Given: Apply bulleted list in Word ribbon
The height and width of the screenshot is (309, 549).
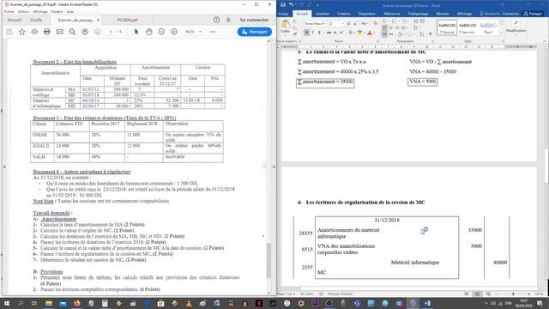Looking at the screenshot, I should click(385, 21).
